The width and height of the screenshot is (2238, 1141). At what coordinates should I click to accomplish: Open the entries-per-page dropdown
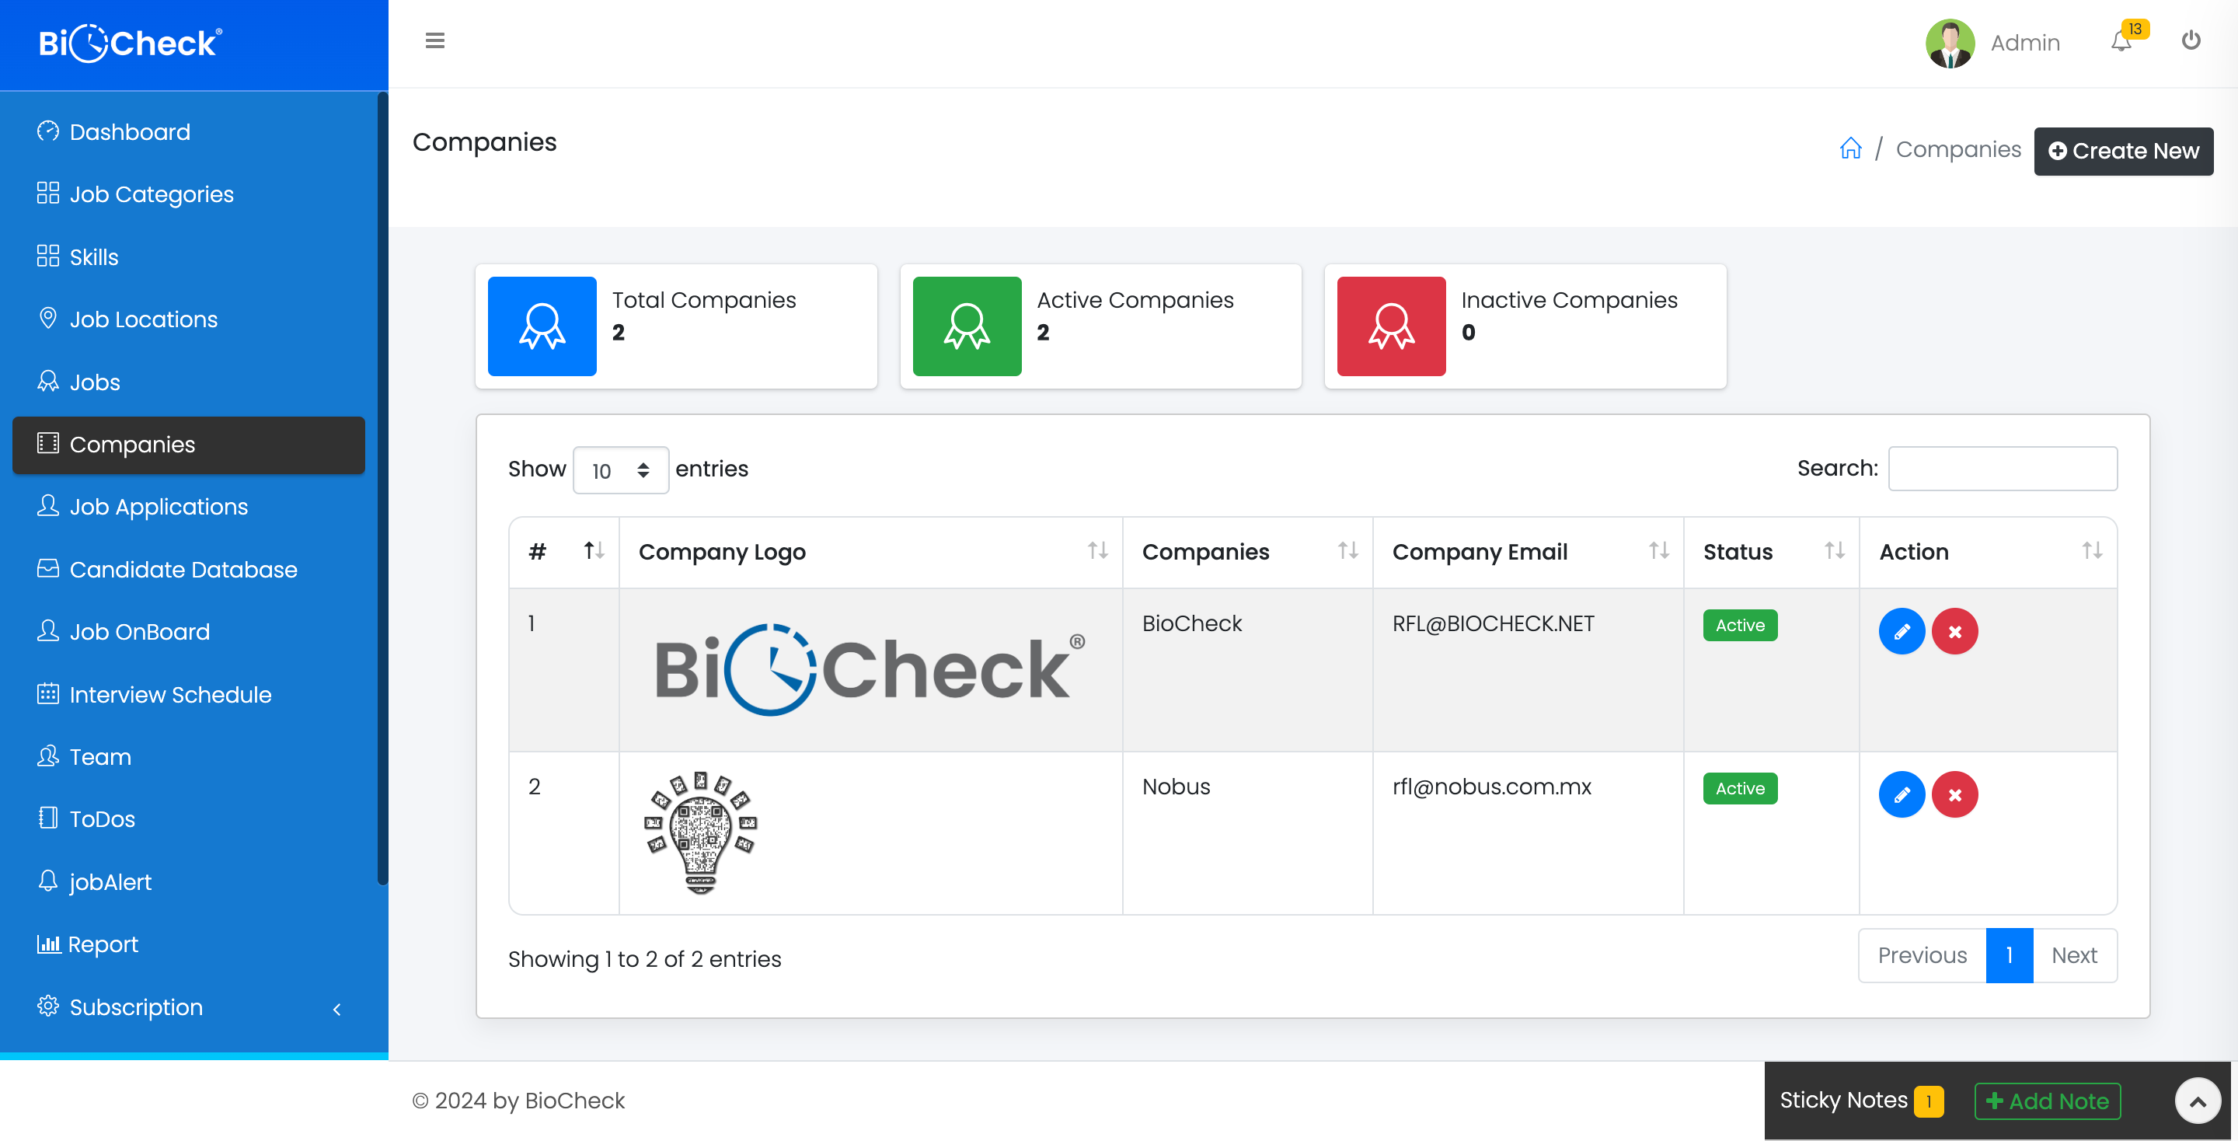[x=620, y=470]
